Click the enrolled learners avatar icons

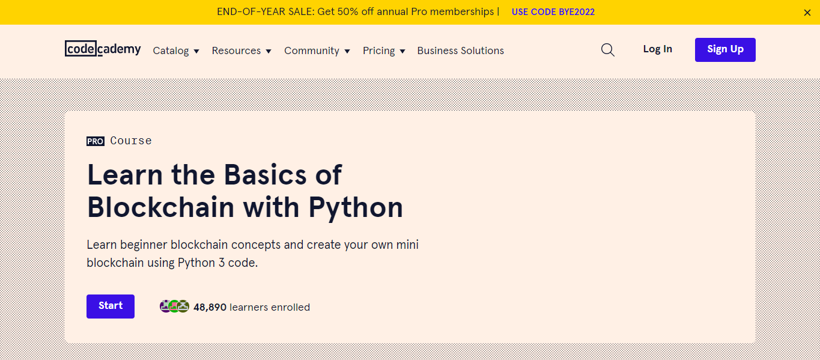tap(174, 307)
